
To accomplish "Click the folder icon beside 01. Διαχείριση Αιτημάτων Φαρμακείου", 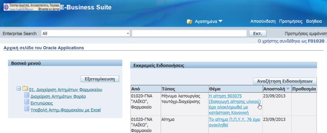I will click(x=25, y=89).
